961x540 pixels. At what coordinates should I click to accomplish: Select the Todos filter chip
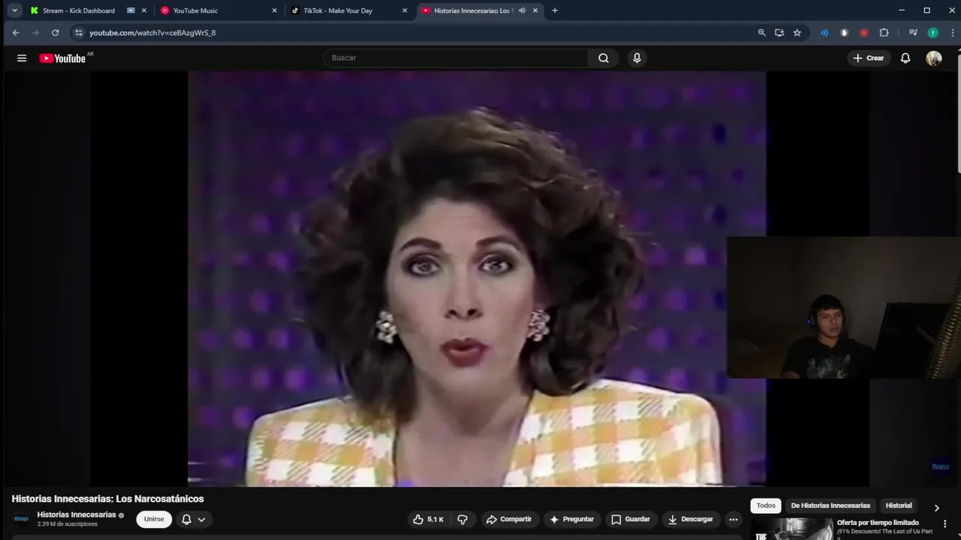[x=766, y=505]
